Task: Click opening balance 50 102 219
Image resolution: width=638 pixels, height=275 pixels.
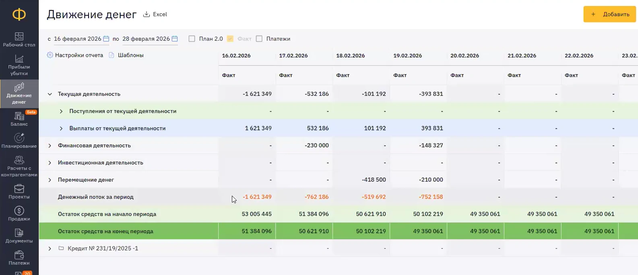Action: [428, 214]
